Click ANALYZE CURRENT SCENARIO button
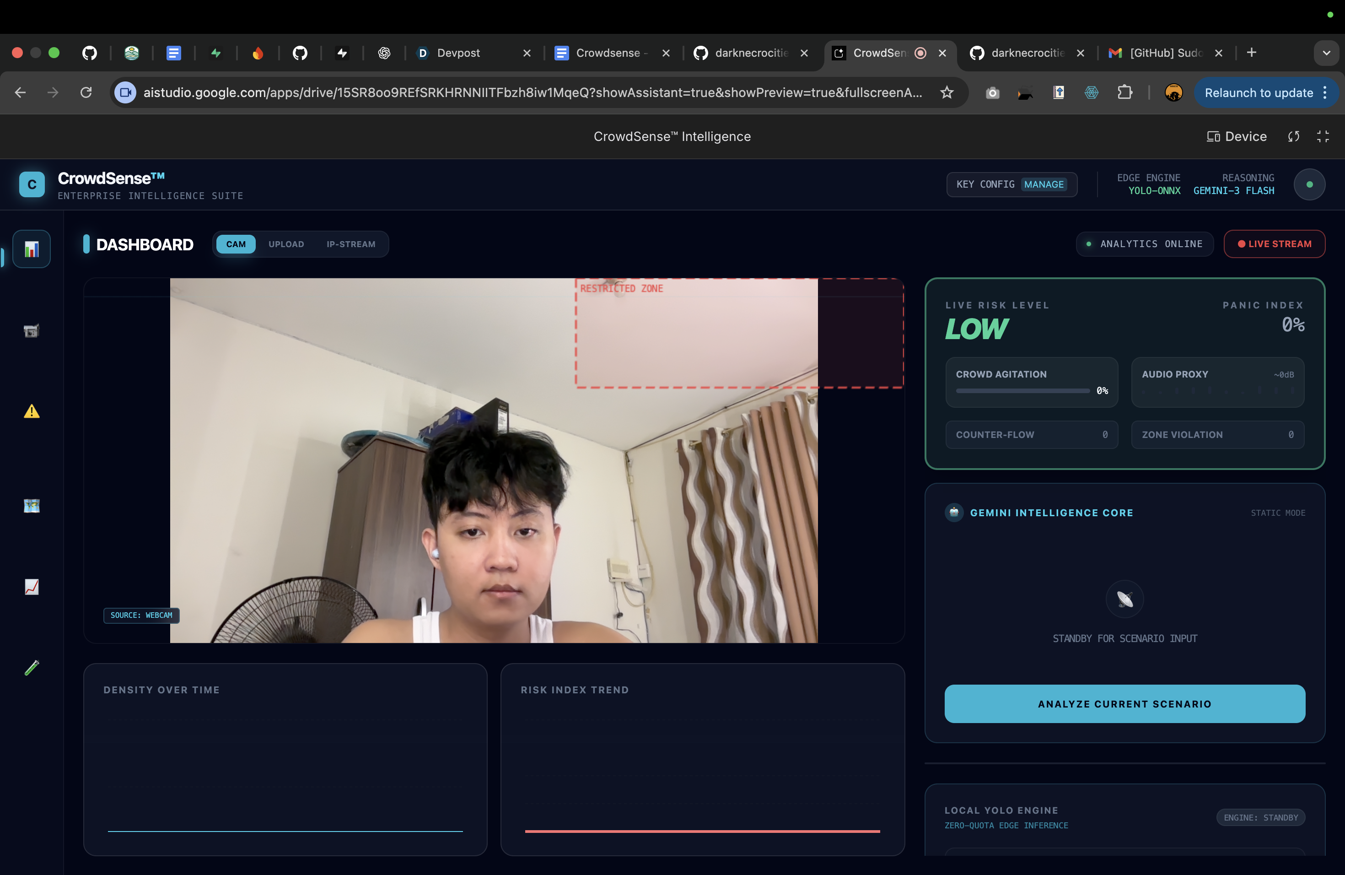Screen dimensions: 1345x875 pos(1124,704)
